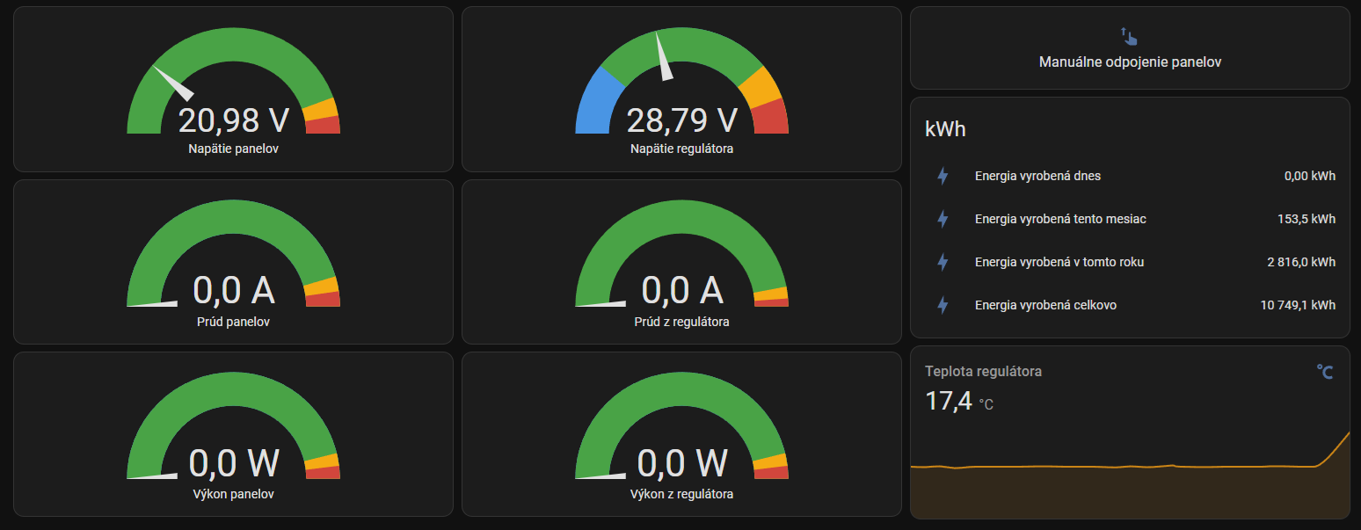
Task: Click the °C thermometer icon in Teplota regulátora card
Action: coord(1325,373)
